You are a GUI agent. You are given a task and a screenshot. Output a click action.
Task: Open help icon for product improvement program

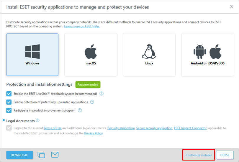(x=80, y=110)
